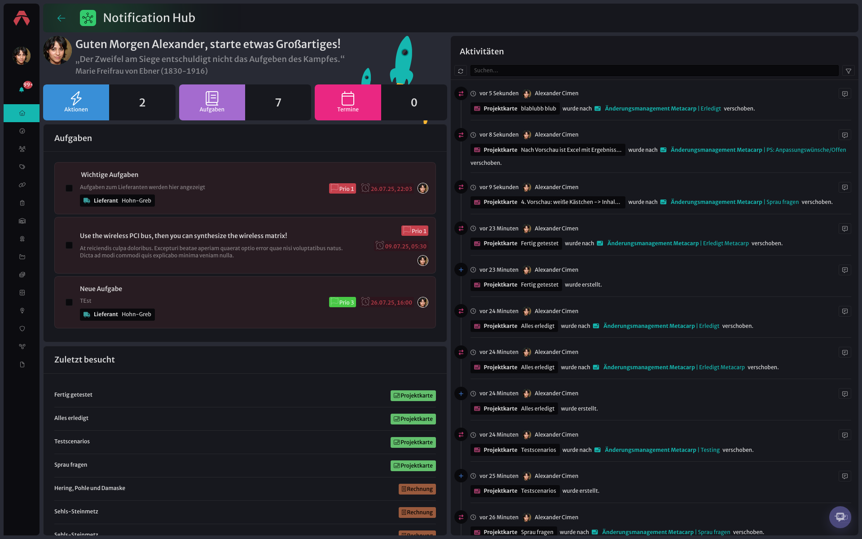Open the archive drawer icon in sidebar
The height and width of the screenshot is (539, 862).
[x=22, y=293]
